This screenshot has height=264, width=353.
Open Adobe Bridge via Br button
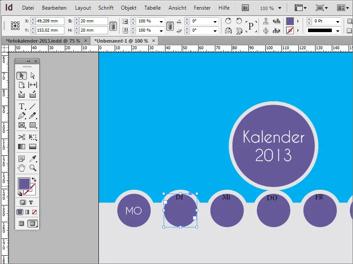pyautogui.click(x=245, y=8)
